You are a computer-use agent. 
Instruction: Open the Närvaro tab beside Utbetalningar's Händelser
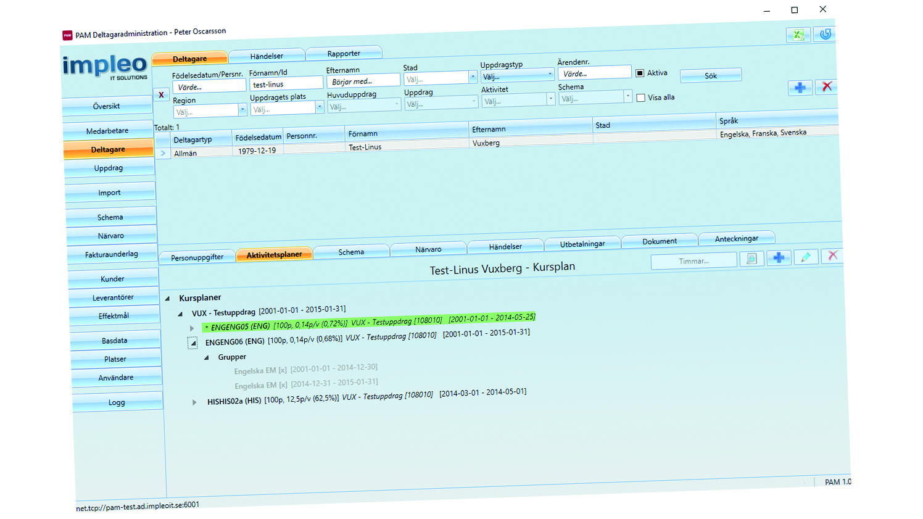[x=428, y=249]
